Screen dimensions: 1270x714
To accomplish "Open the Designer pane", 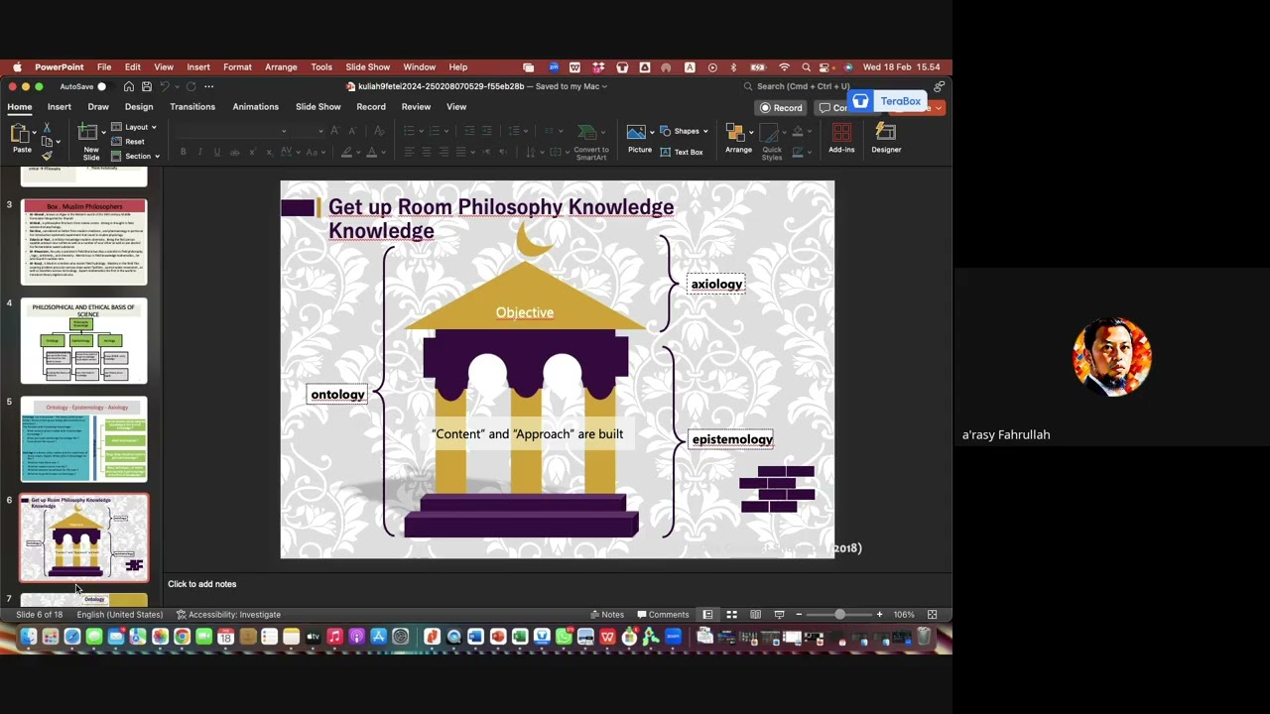I will coord(886,139).
